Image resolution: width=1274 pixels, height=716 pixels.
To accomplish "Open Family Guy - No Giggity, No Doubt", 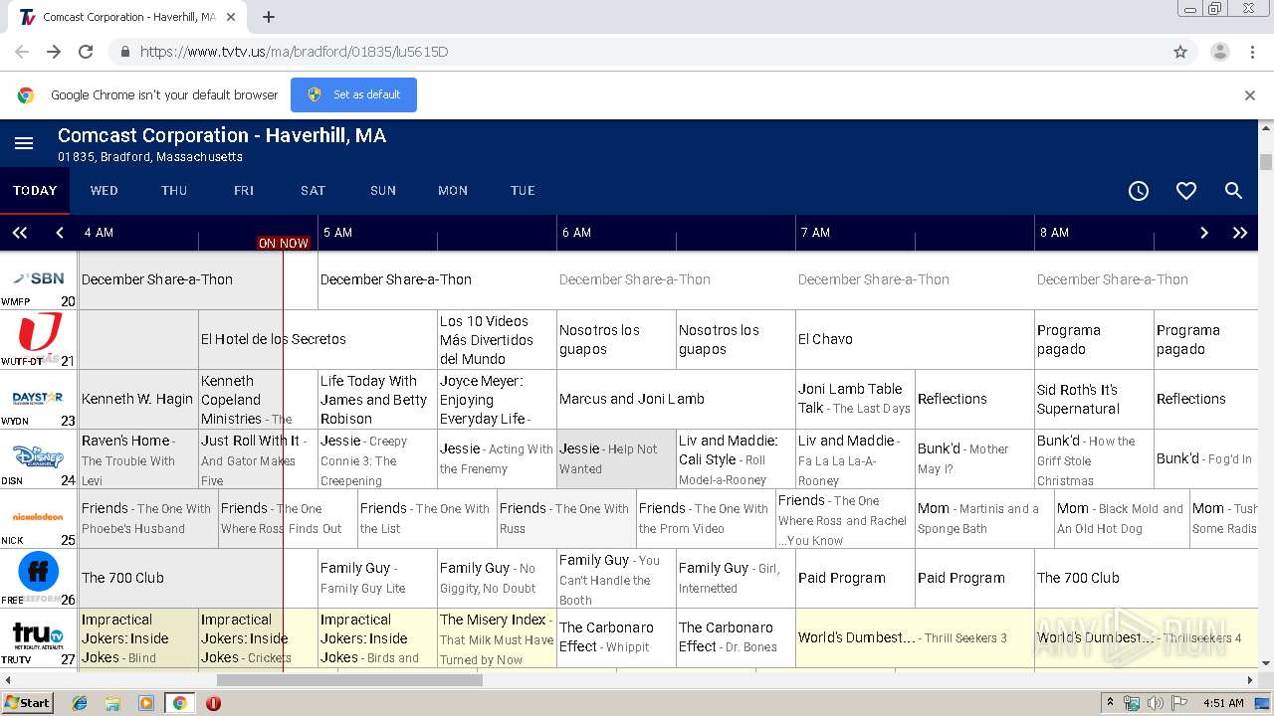I will point(497,578).
